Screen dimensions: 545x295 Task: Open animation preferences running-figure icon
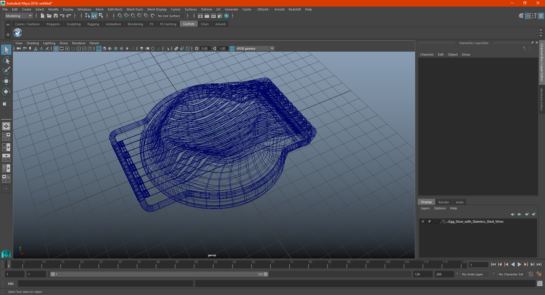tap(539, 274)
